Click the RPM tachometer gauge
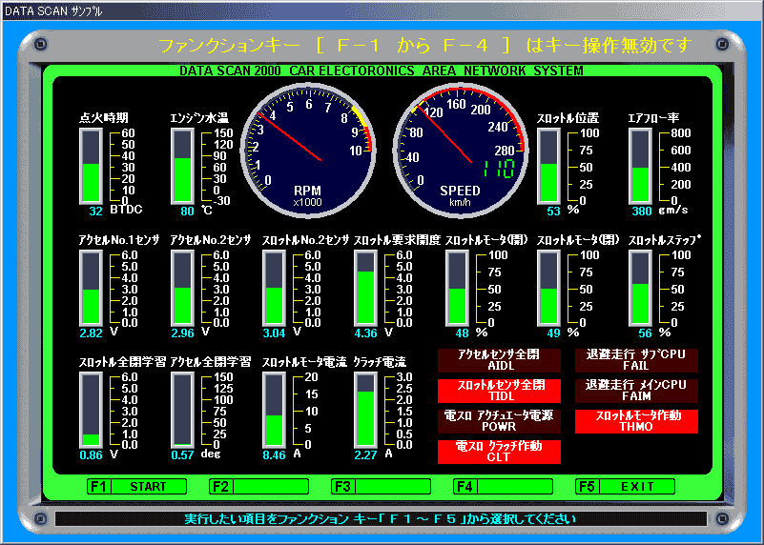 coord(308,150)
